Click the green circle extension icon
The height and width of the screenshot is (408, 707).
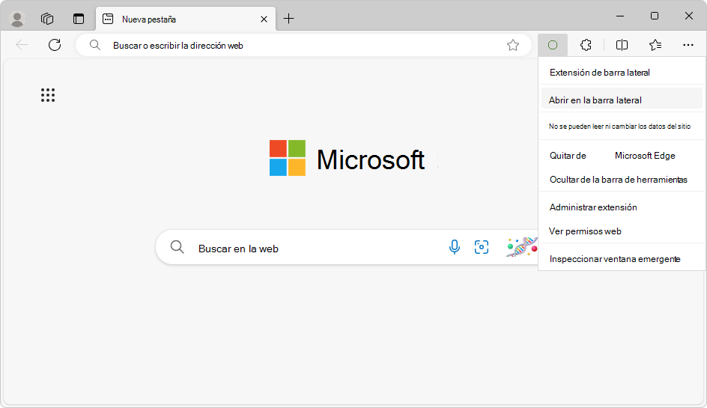(x=553, y=45)
